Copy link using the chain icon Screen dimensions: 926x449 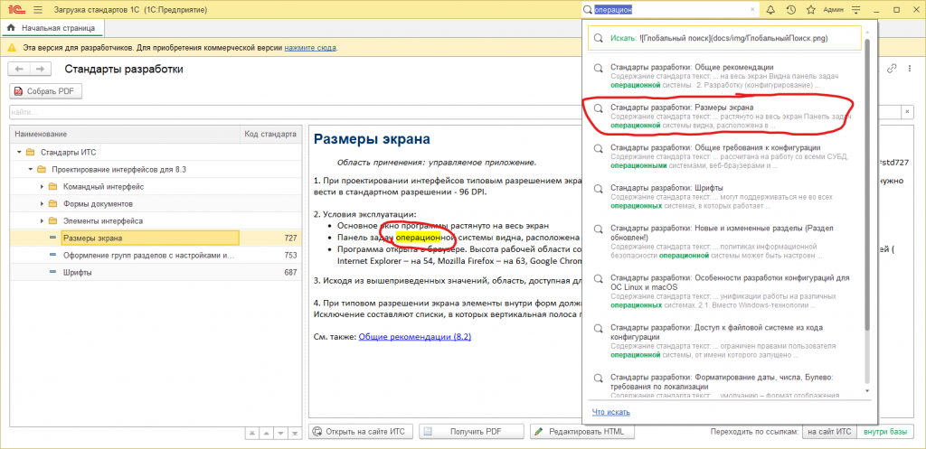tap(893, 69)
